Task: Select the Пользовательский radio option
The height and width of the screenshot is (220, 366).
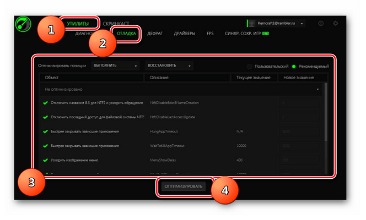Action: pos(250,66)
